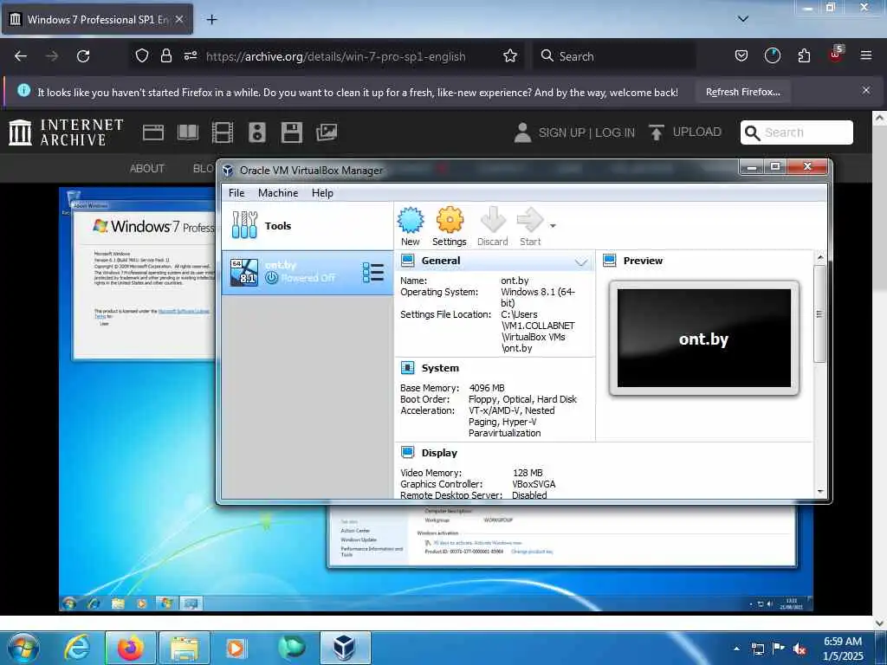The height and width of the screenshot is (665, 887).
Task: Open Firefox extensions puzzle icon
Action: click(804, 56)
